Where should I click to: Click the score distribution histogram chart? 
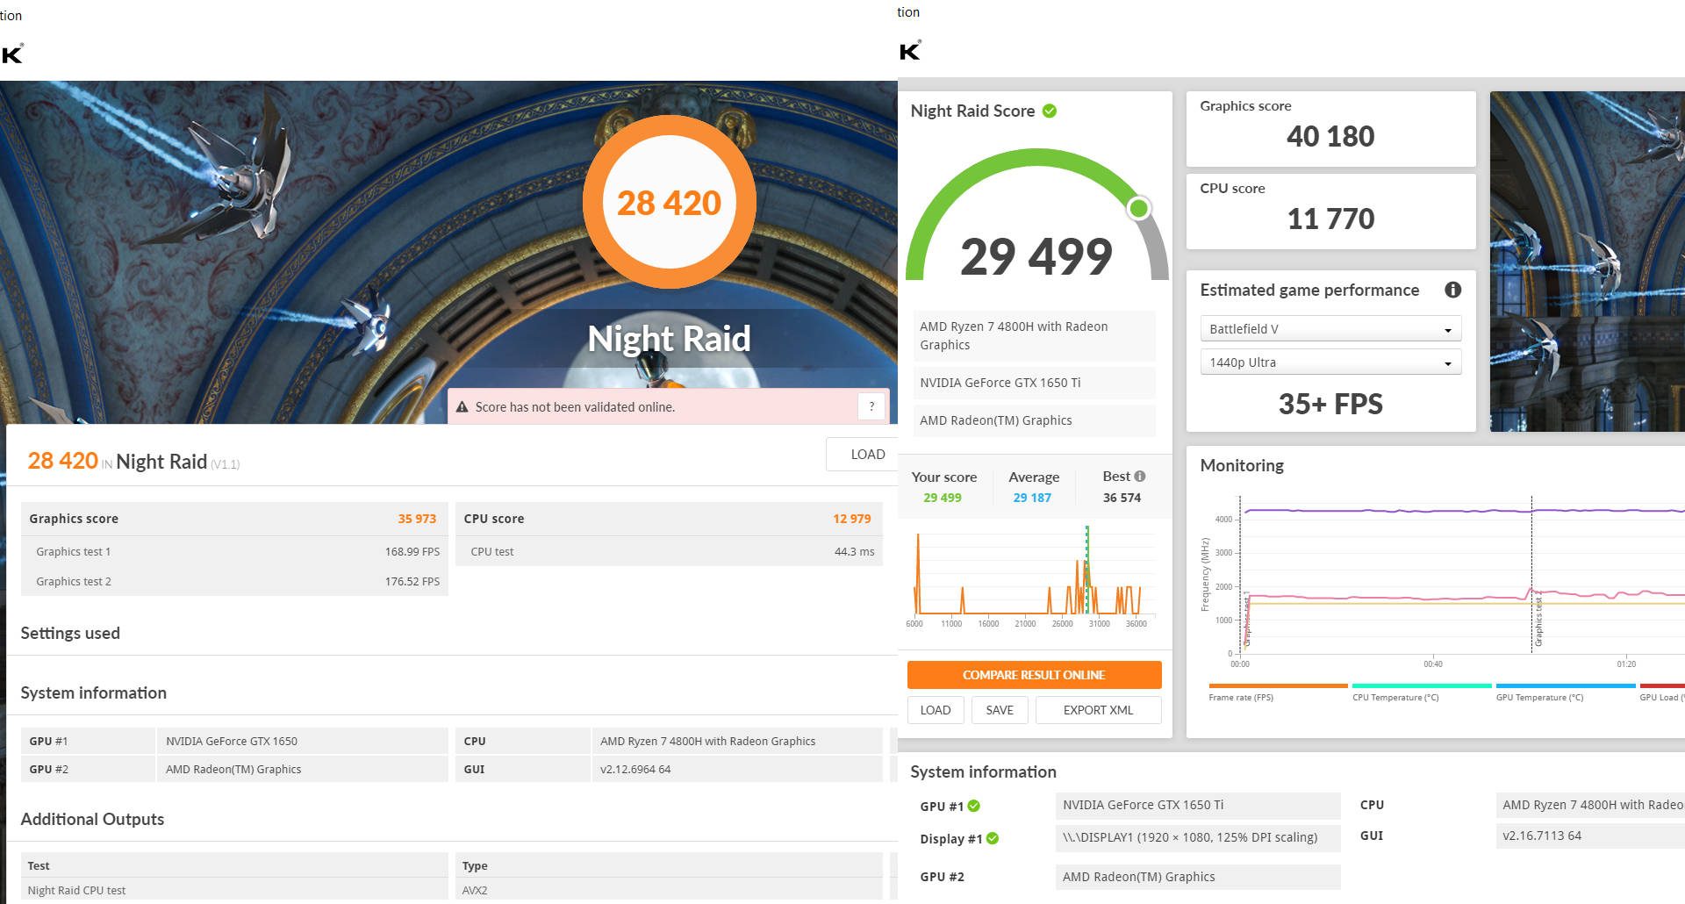click(x=1034, y=575)
